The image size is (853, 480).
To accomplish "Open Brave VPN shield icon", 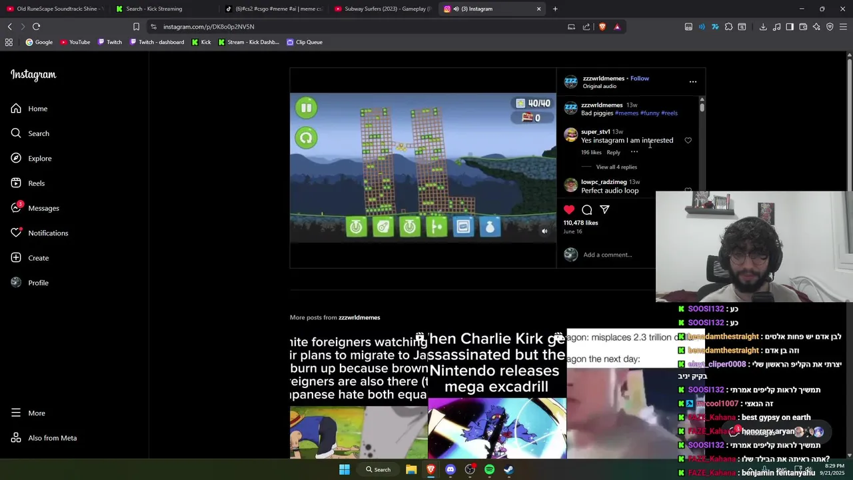I will point(830,27).
